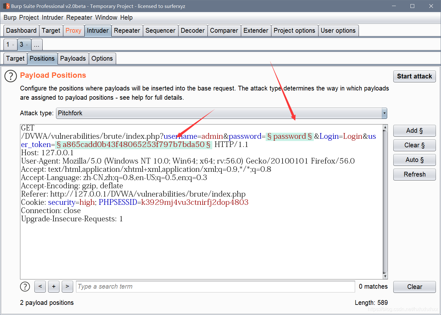Screen dimensions: 441x315
Task: Select Intruder attack tab 3
Action: point(22,44)
